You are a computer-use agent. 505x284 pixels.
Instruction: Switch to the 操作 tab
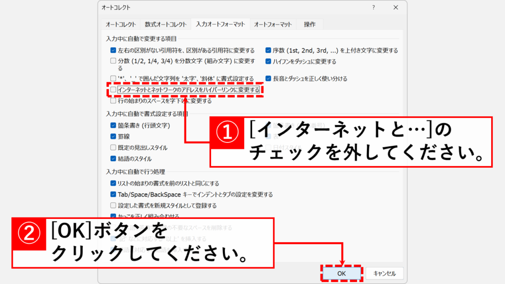click(x=310, y=25)
